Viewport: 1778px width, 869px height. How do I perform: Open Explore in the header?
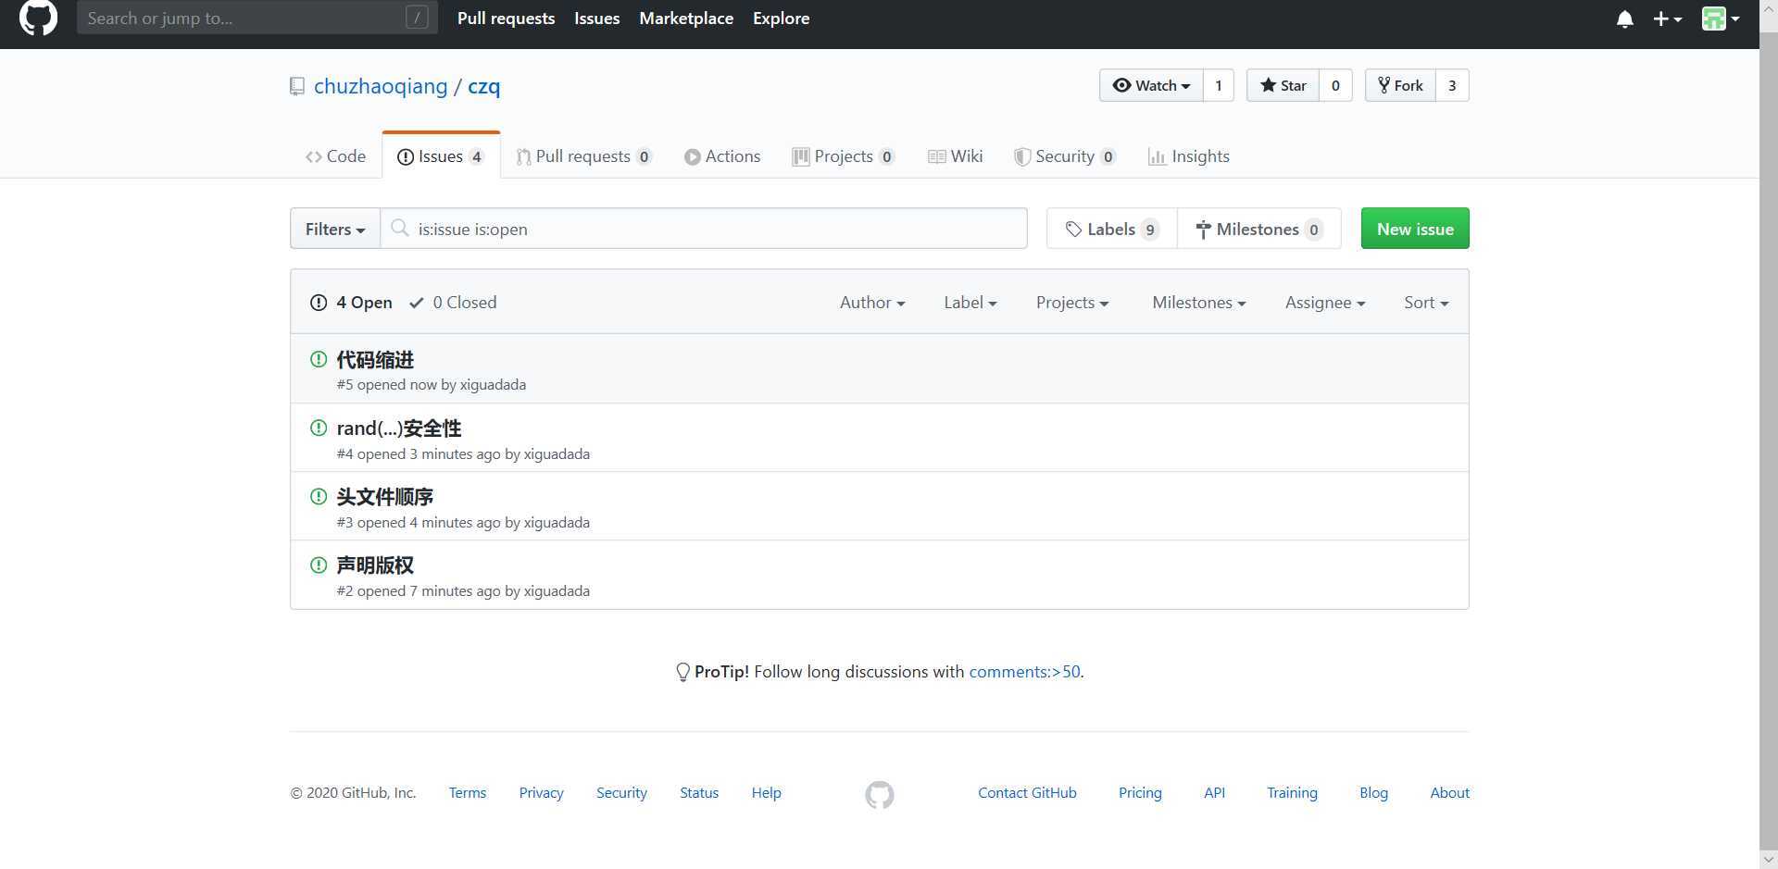[x=781, y=19]
